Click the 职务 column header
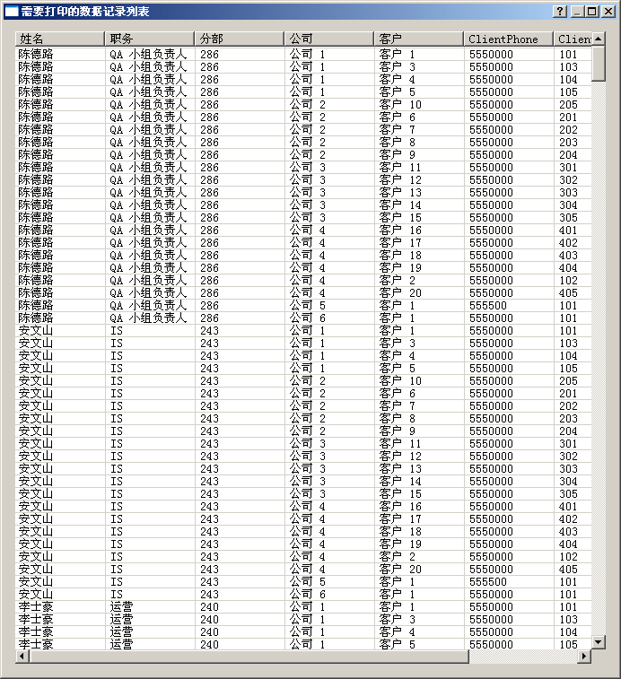621x679 pixels. [149, 39]
